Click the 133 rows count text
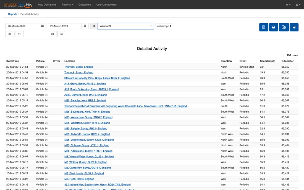This screenshot has height=190, width=304. click(292, 55)
